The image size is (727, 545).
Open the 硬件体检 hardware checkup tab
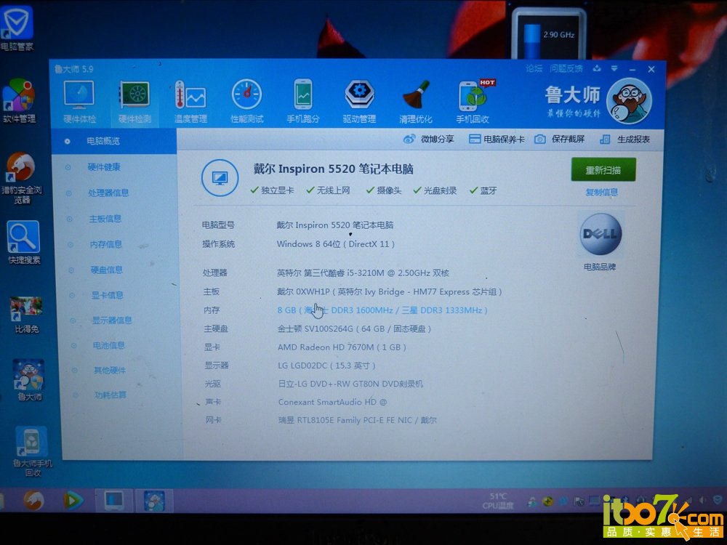[79, 102]
